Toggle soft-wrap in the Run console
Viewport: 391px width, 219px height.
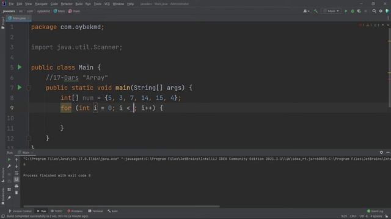(16, 173)
